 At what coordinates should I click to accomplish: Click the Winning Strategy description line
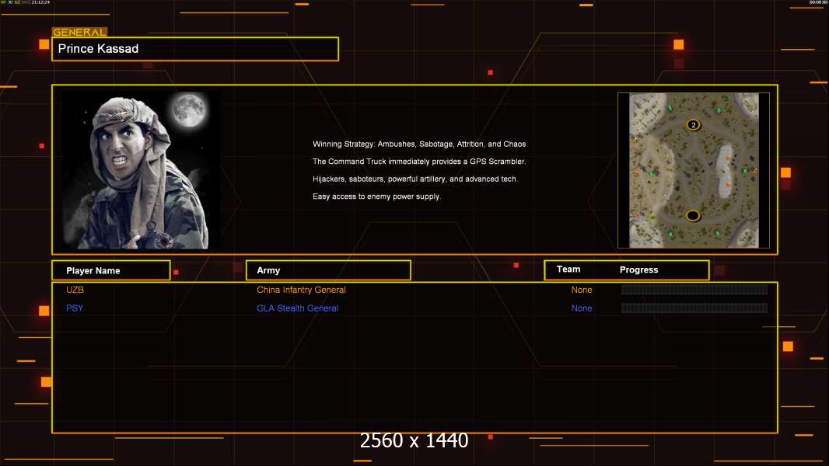point(419,144)
